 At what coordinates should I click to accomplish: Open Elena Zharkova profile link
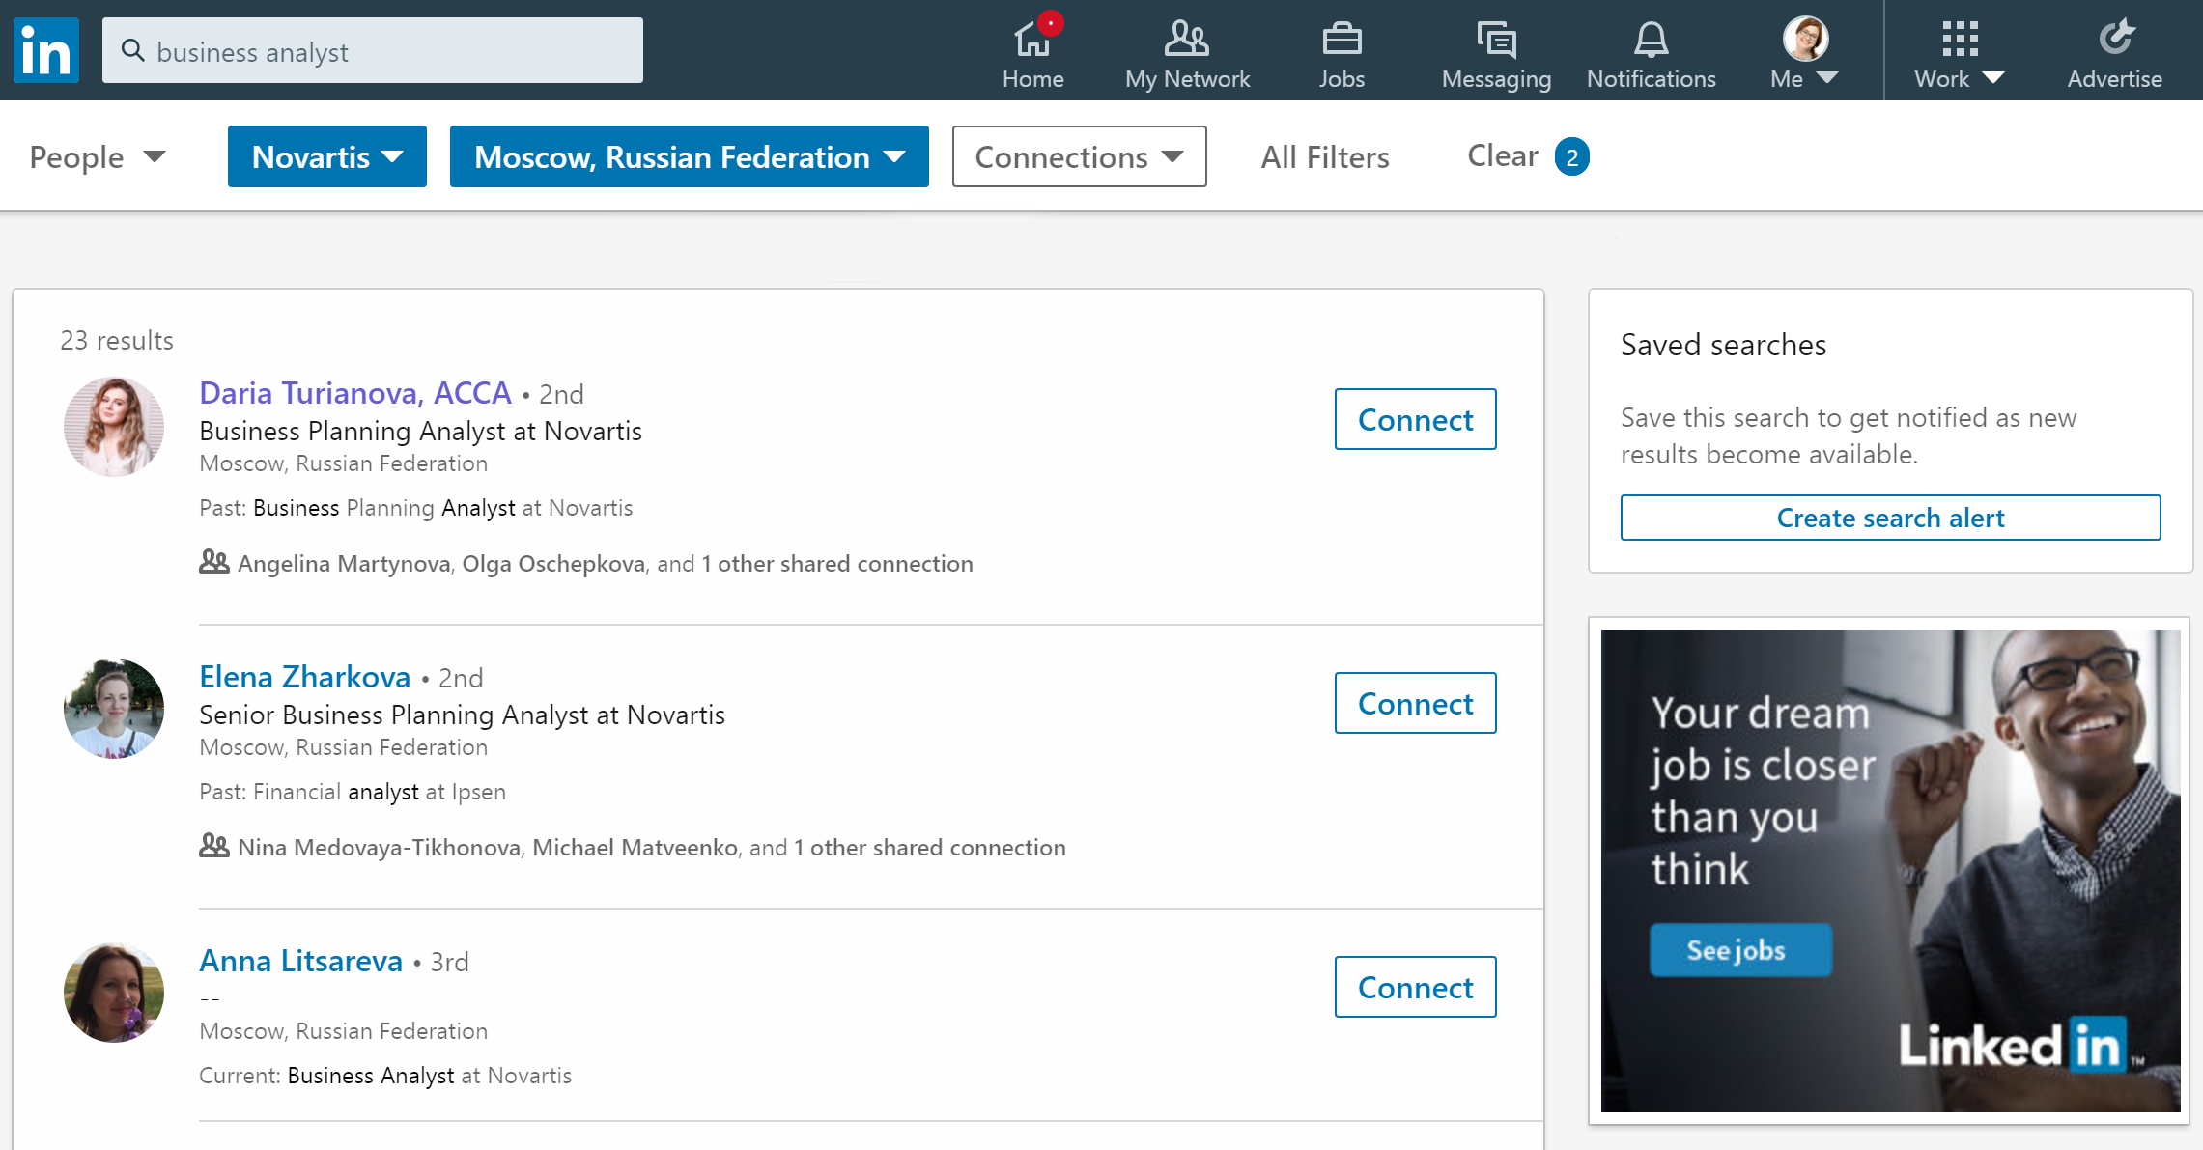coord(305,677)
